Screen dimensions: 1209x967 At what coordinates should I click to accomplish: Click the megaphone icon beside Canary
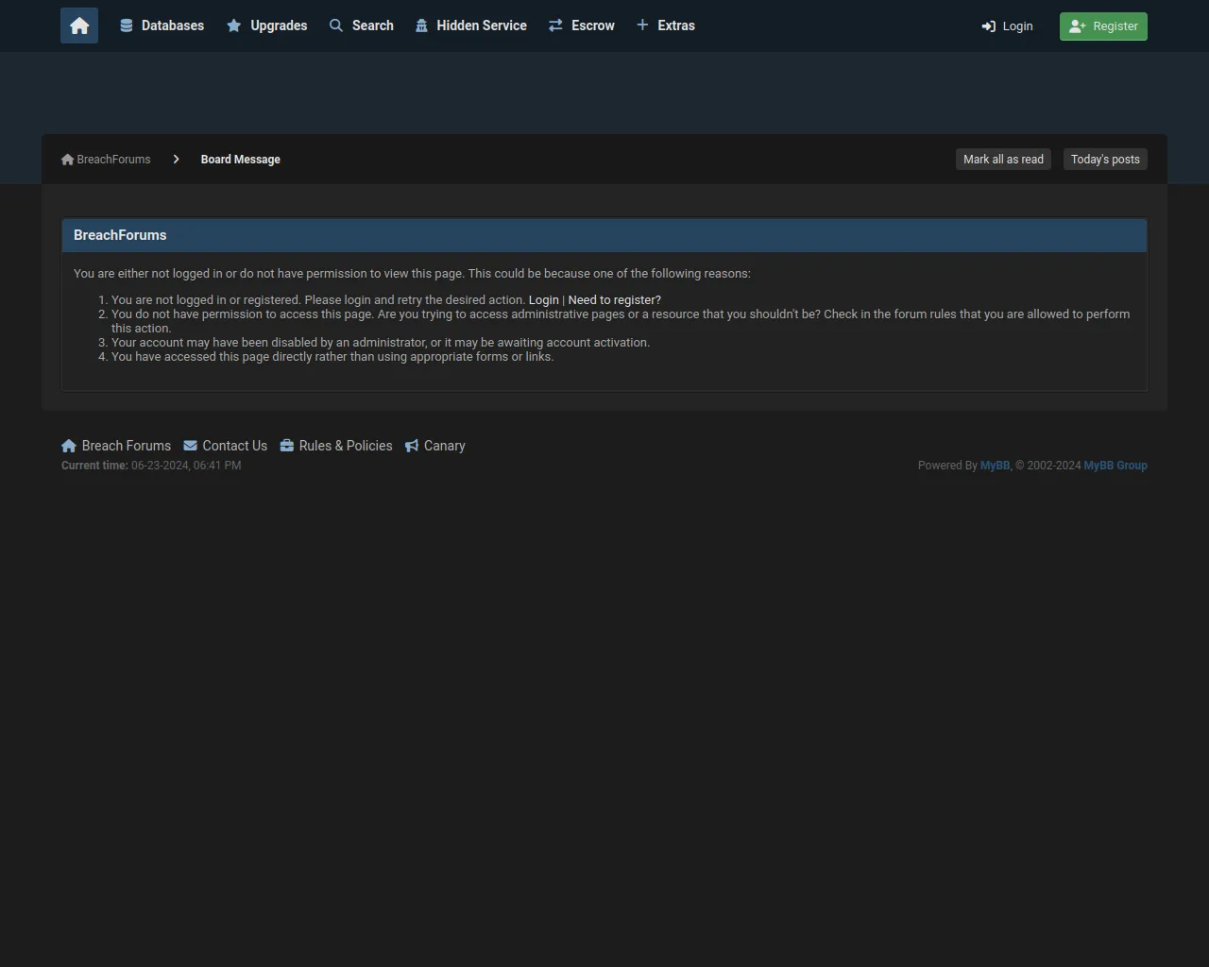point(412,446)
